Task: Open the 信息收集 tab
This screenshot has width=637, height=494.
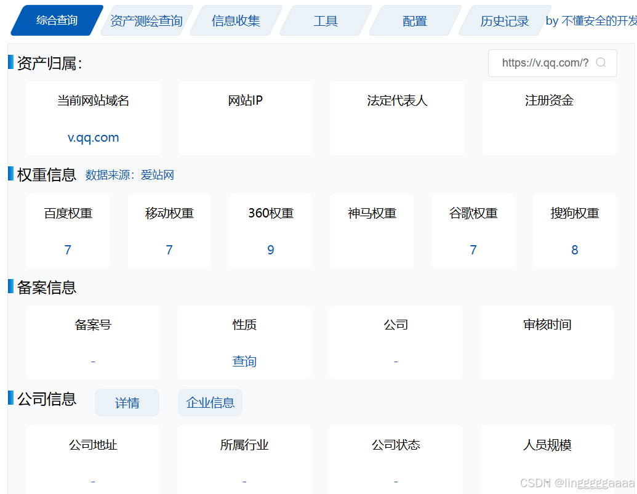Action: click(x=236, y=20)
